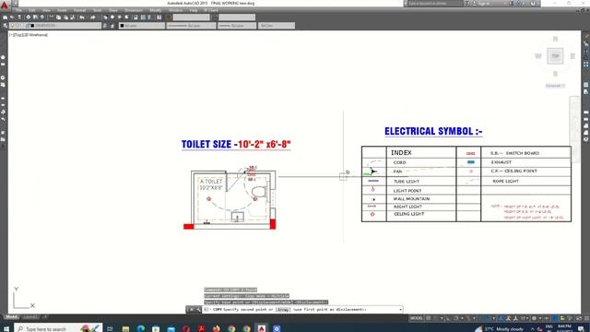Toggle the grid display in status bar

(428, 318)
